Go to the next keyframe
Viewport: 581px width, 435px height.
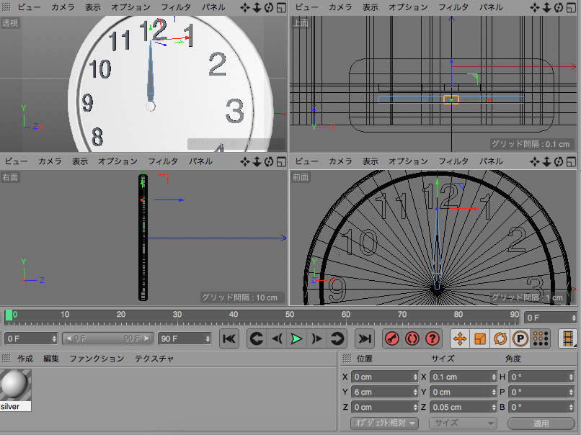click(x=337, y=338)
